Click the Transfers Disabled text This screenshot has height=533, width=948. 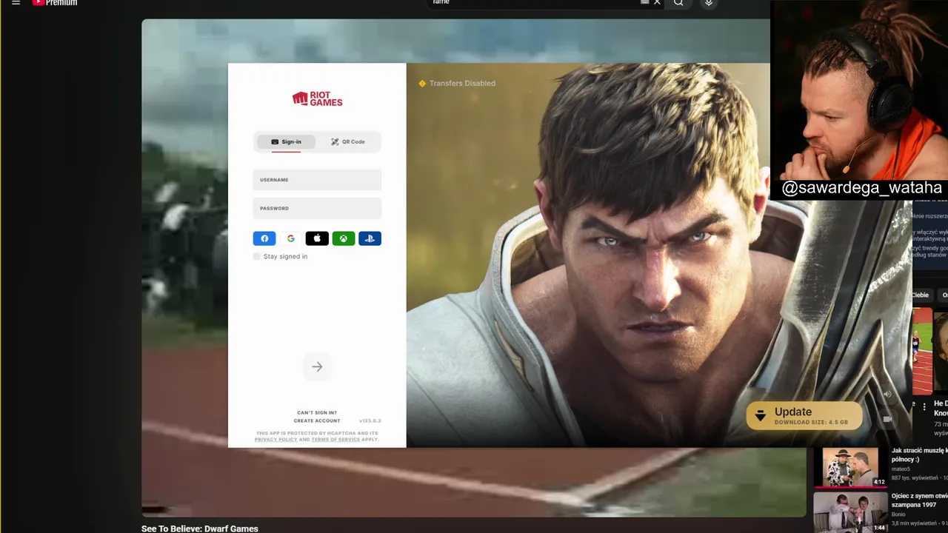pyautogui.click(x=462, y=84)
